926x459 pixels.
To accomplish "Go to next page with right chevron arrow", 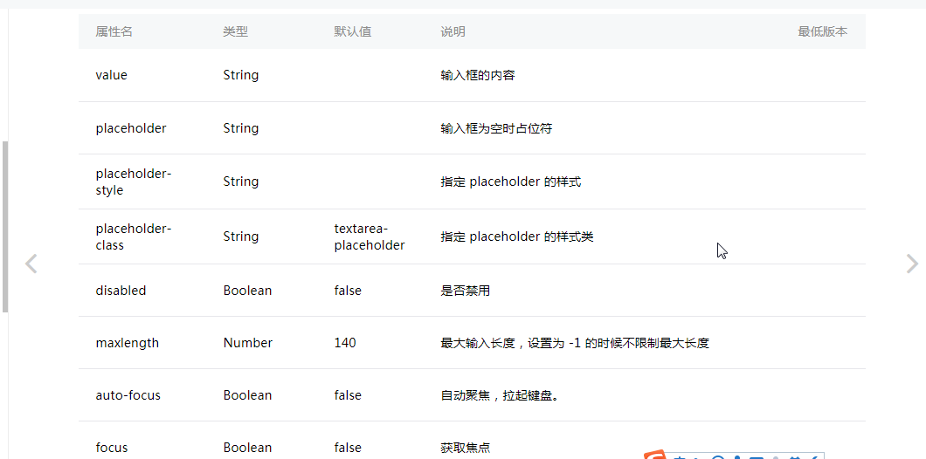I will [912, 264].
